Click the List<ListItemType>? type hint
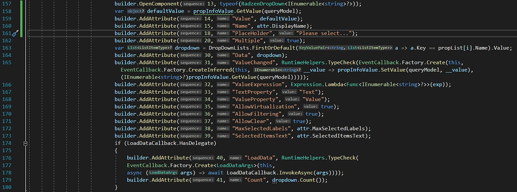517x192 pixels. pos(149,48)
